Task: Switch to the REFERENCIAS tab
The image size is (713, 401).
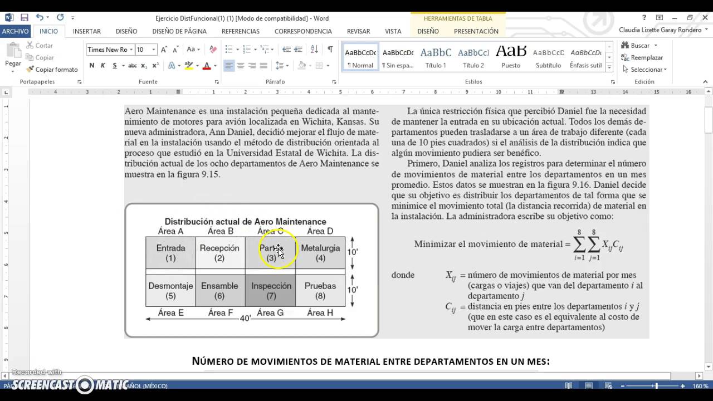Action: point(241,31)
